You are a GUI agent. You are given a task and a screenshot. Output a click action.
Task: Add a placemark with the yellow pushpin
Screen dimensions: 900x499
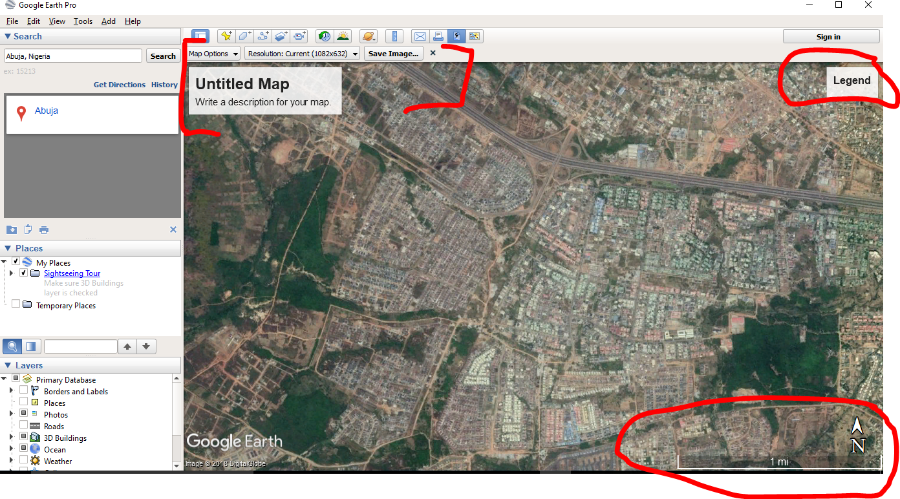tap(226, 36)
